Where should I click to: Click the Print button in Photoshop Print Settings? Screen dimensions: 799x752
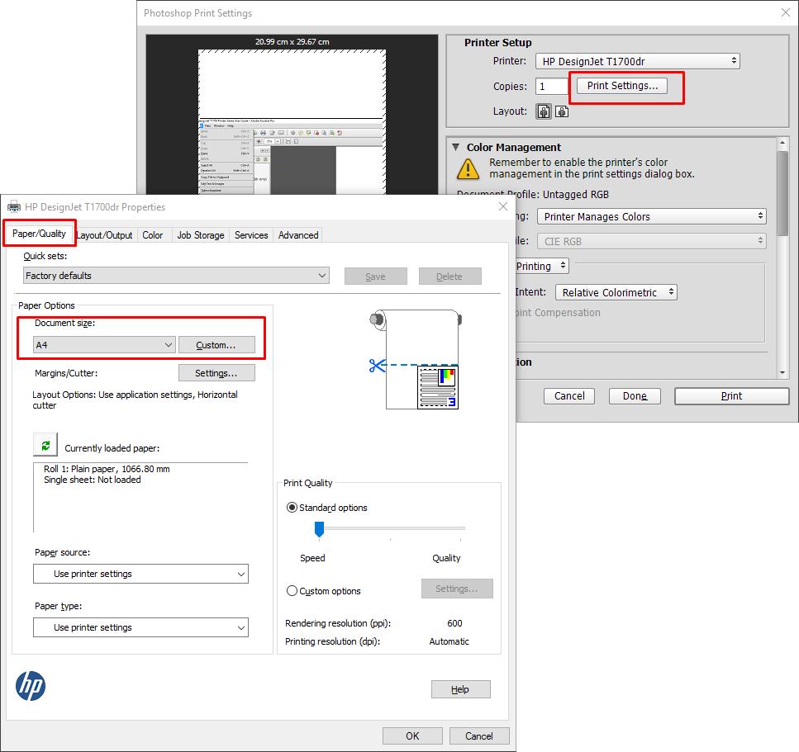(x=732, y=395)
